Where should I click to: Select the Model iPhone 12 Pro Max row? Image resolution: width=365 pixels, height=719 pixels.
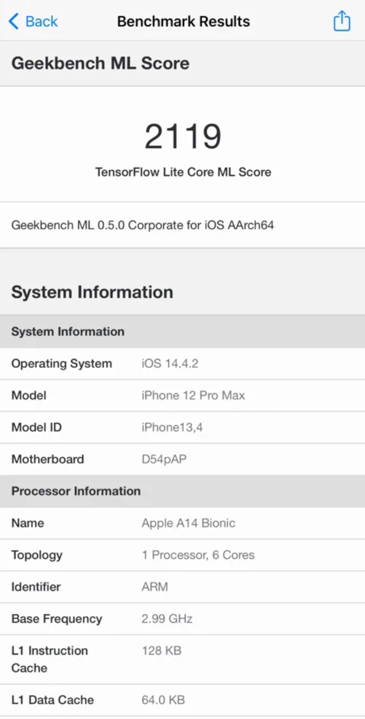pos(182,395)
